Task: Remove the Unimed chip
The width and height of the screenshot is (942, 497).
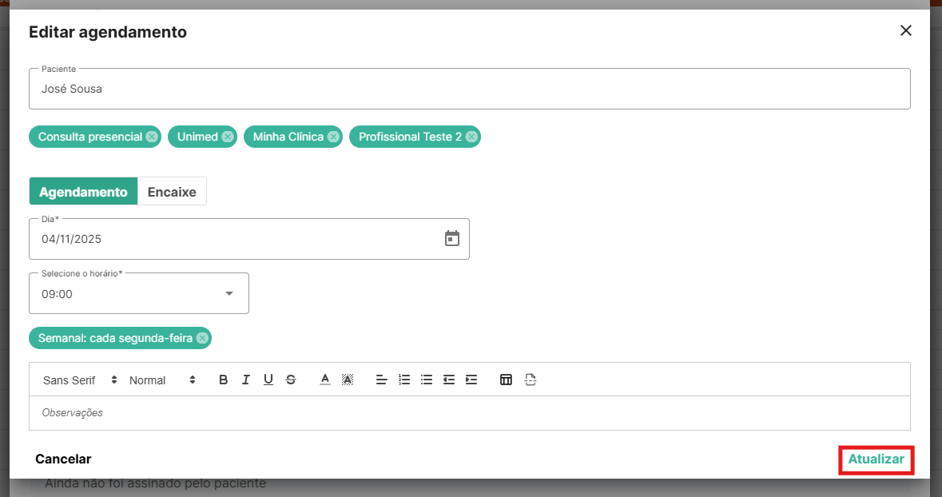Action: tap(228, 137)
